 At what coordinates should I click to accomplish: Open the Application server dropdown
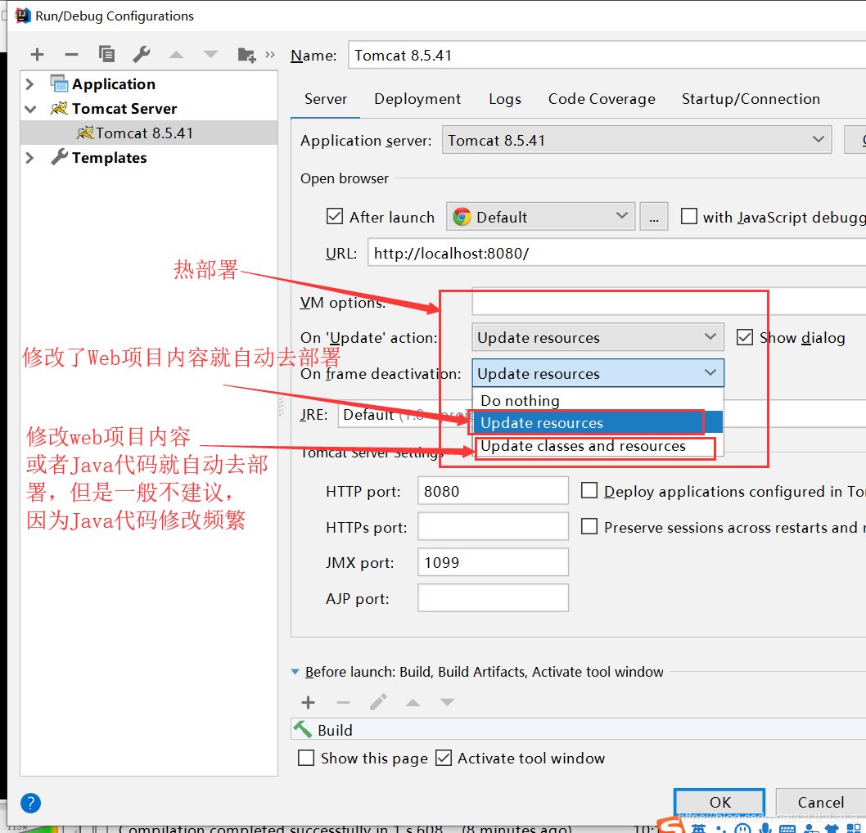pyautogui.click(x=636, y=140)
